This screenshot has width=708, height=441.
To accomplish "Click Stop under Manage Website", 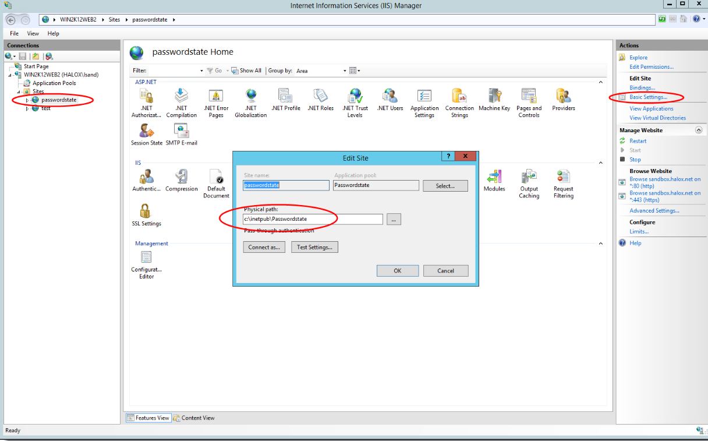I will pos(635,160).
